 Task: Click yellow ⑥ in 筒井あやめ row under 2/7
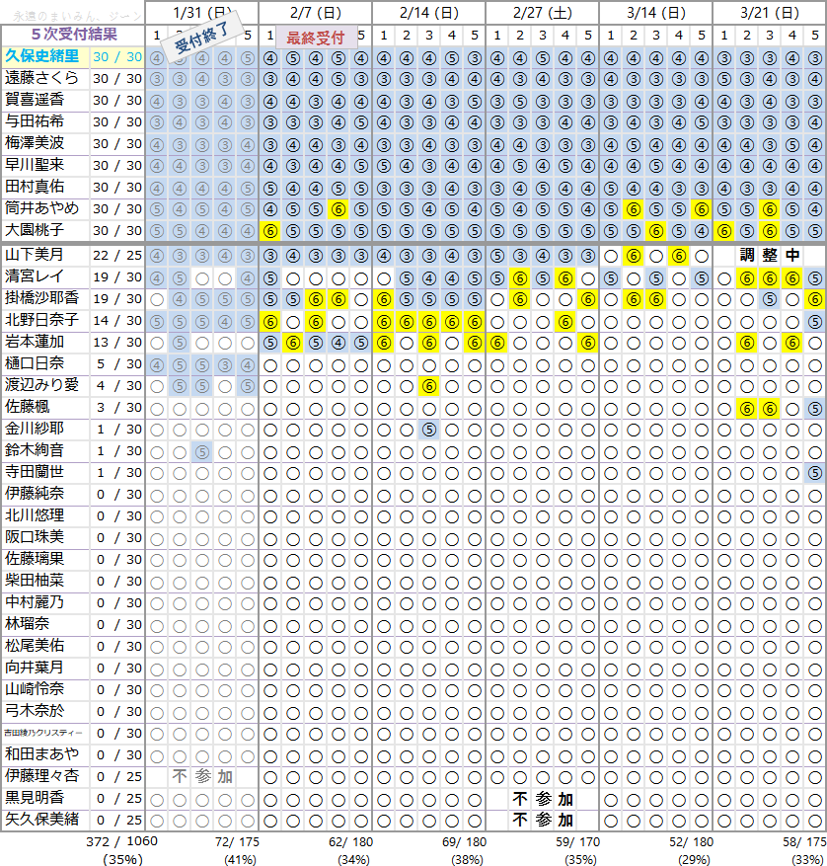coord(338,208)
